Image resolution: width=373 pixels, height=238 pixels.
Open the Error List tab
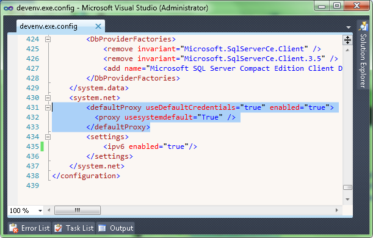click(x=29, y=228)
